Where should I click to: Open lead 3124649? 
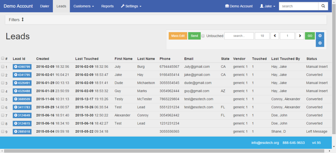[22, 115]
